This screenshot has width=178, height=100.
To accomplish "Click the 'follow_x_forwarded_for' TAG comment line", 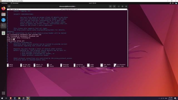I will pos(19,42).
